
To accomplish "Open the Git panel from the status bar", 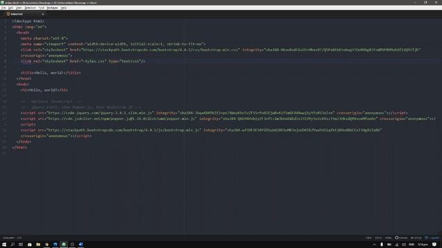I will tap(416, 238).
